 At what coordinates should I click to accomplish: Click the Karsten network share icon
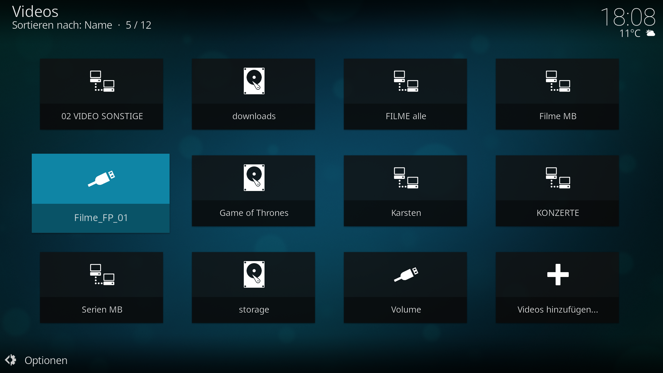click(406, 178)
